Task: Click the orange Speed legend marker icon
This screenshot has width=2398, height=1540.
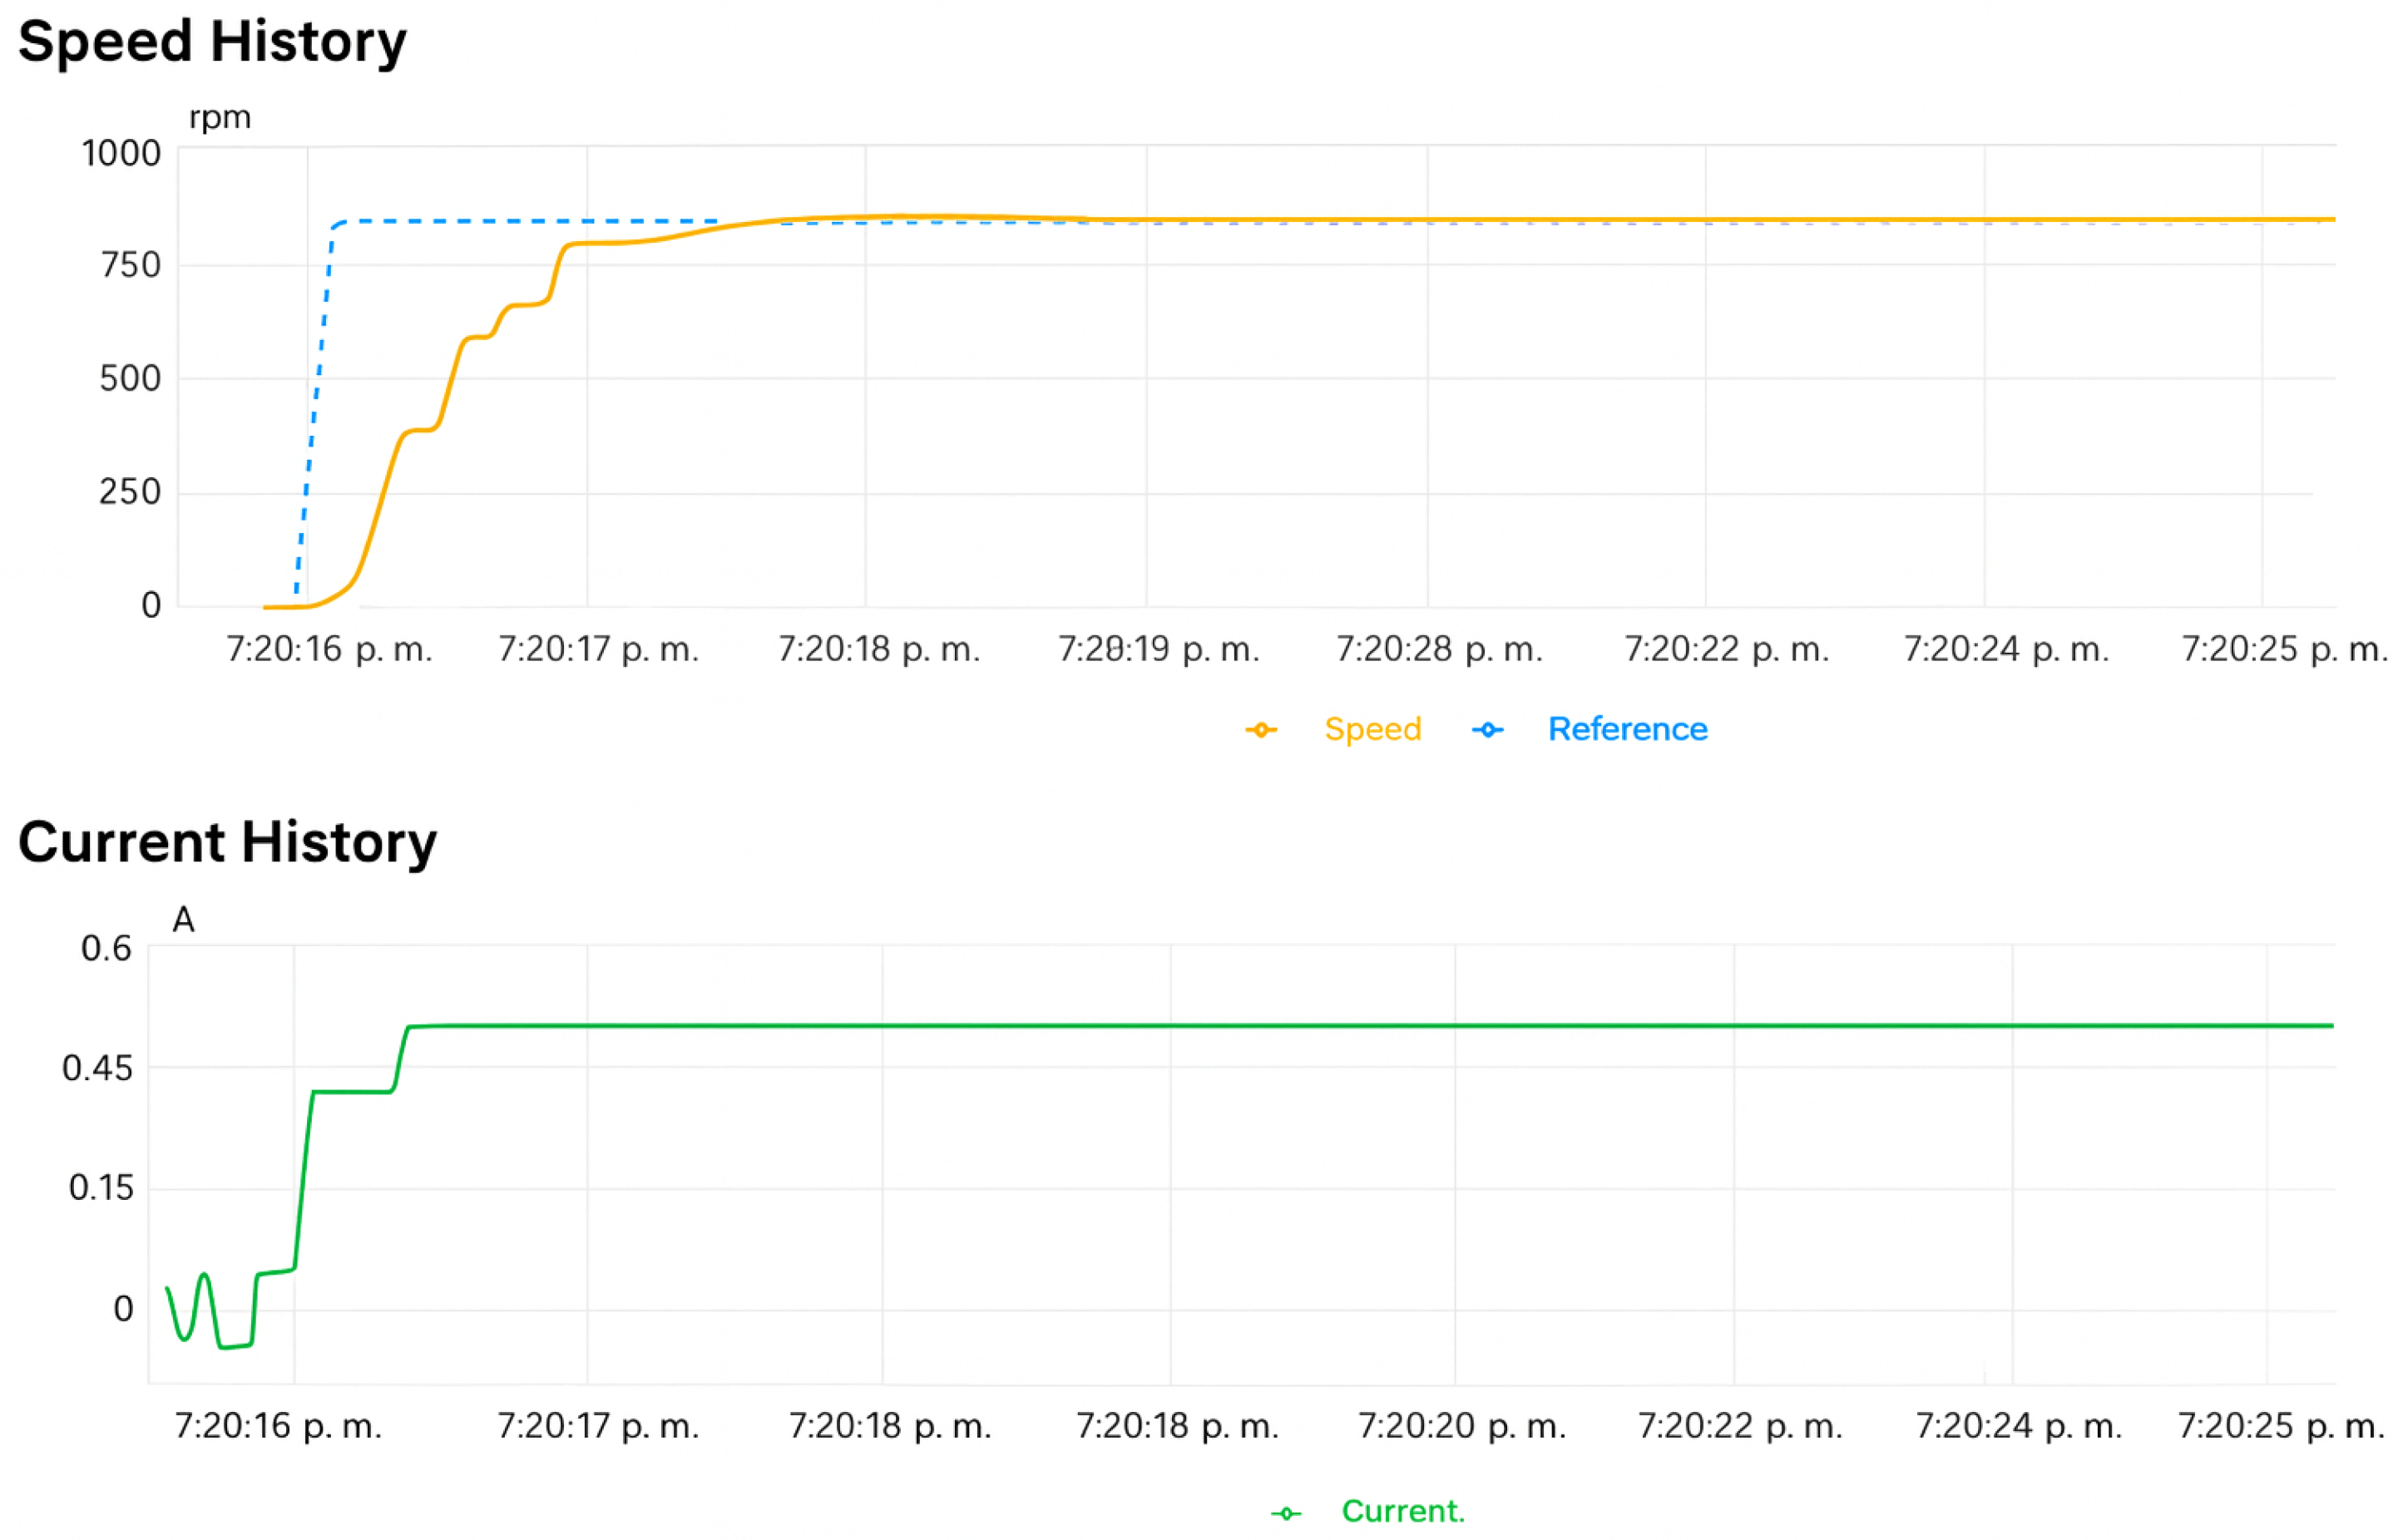Action: click(x=1261, y=730)
